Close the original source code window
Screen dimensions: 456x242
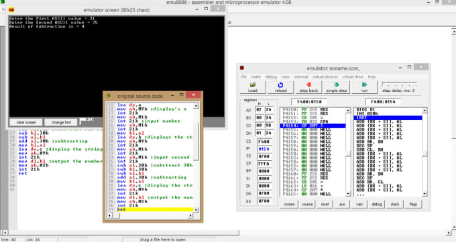coord(193,95)
